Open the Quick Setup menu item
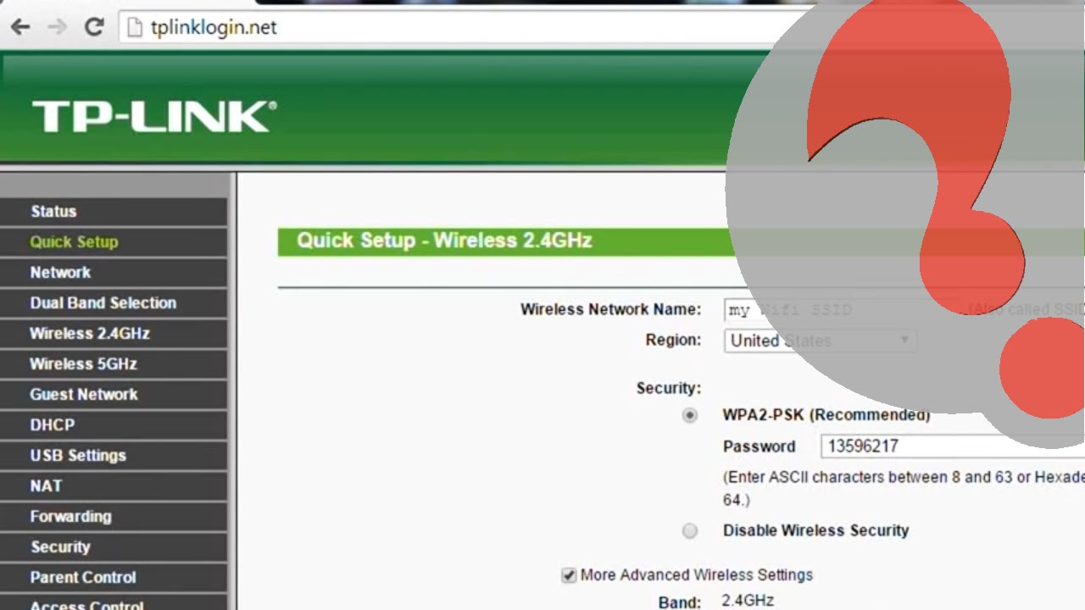This screenshot has height=610, width=1085. point(114,242)
